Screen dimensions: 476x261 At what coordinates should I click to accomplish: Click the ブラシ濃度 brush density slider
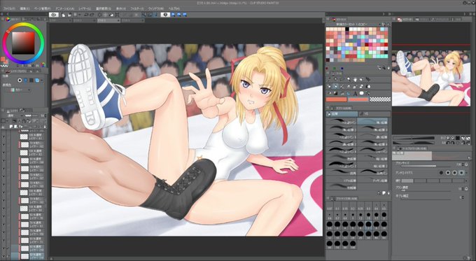(426, 191)
